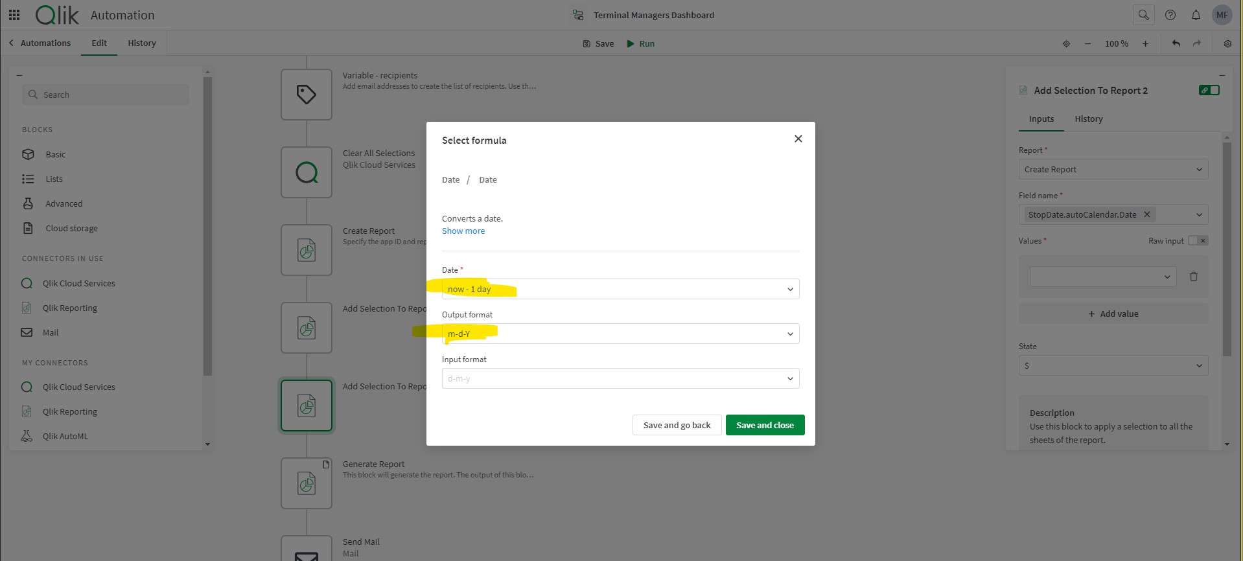The image size is (1243, 561).
Task: Click the first Date breadcrumb in dialog
Action: (x=451, y=180)
